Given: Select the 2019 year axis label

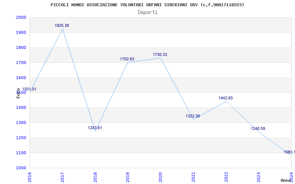Looking at the screenshot, I should click(128, 177).
